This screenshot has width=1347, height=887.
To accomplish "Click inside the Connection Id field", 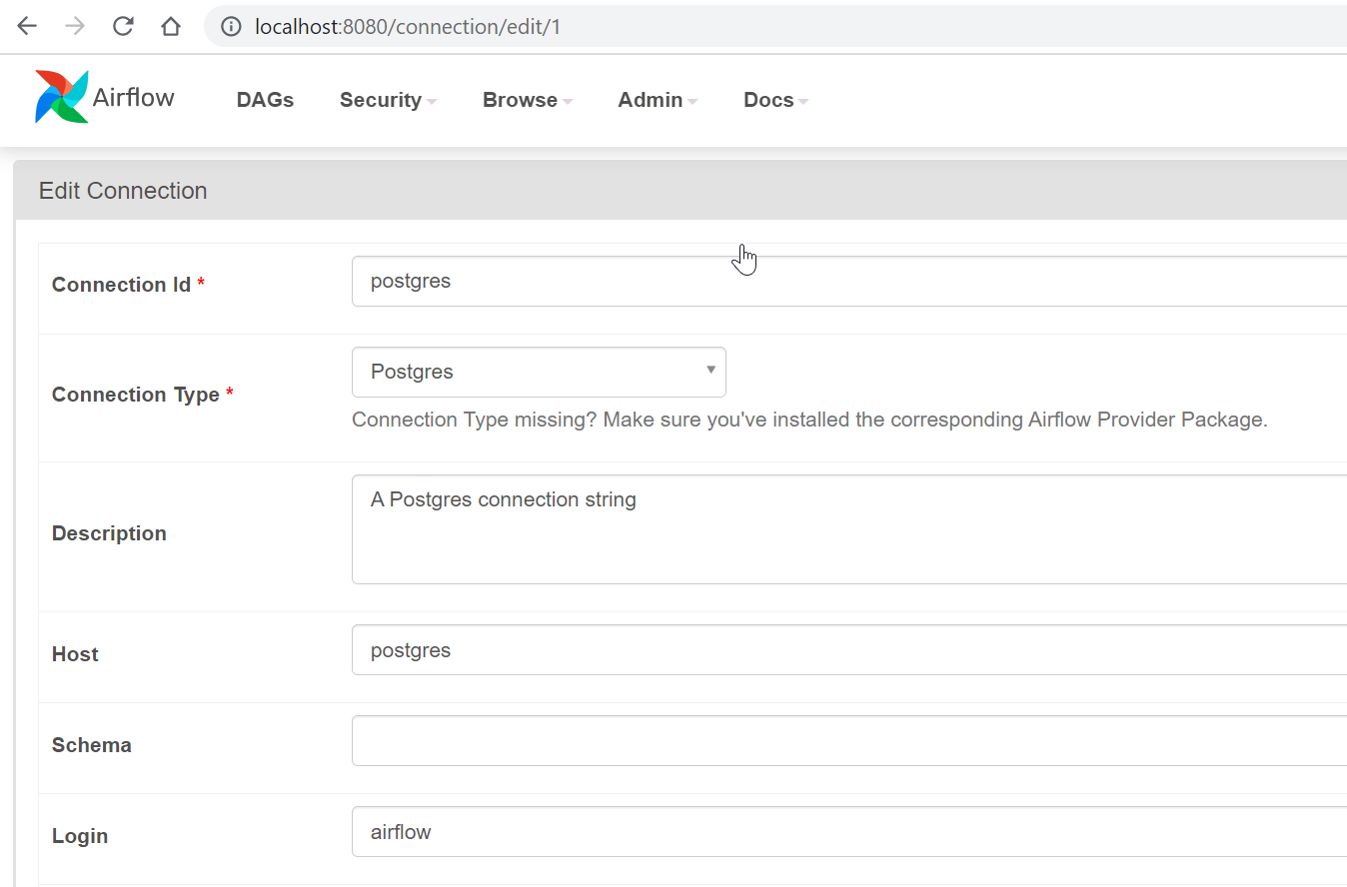I will [x=699, y=281].
